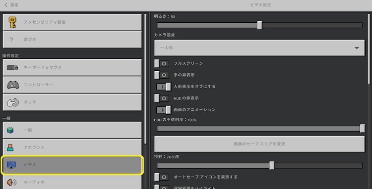Select the touch hand icon
This screenshot has height=189, width=372.
coord(12,102)
